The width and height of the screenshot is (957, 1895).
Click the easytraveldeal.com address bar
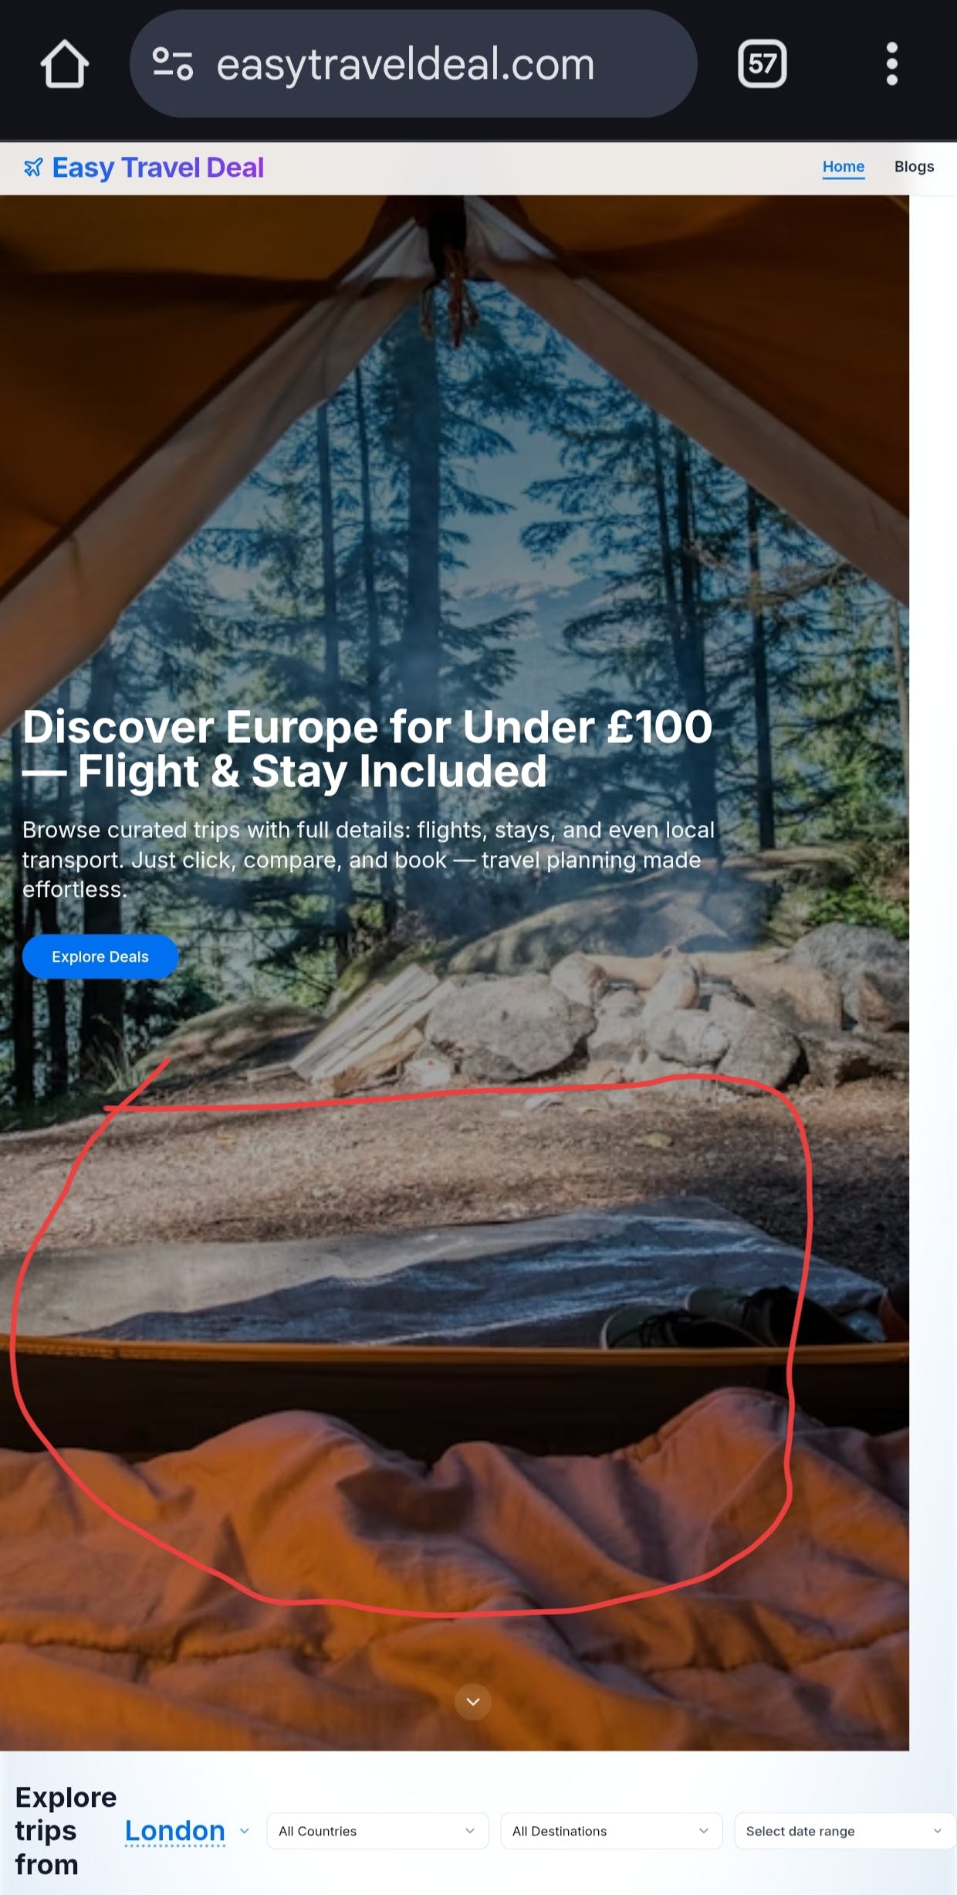(414, 63)
